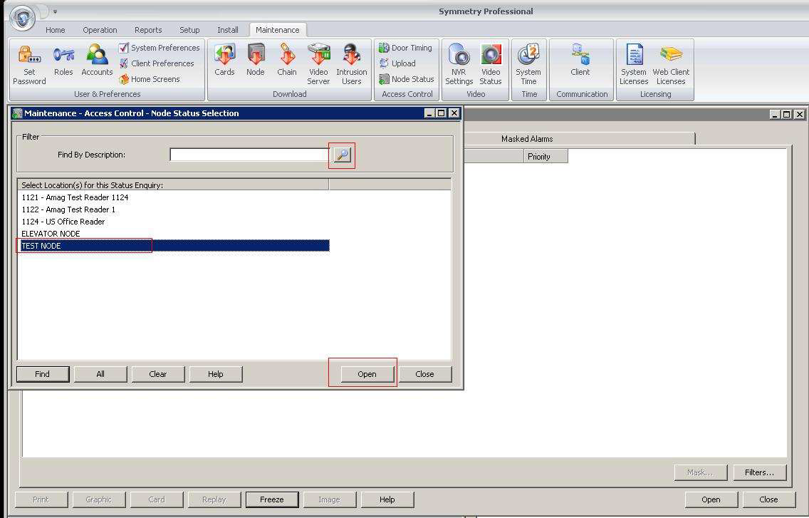Open Door Timing

[x=405, y=48]
